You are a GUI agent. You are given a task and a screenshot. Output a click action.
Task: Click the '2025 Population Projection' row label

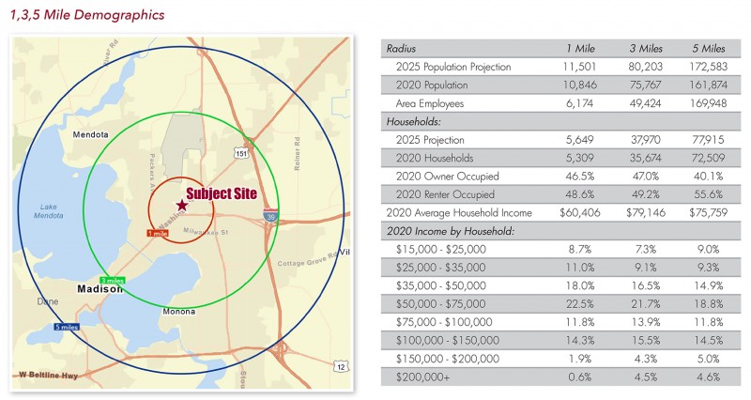click(453, 67)
